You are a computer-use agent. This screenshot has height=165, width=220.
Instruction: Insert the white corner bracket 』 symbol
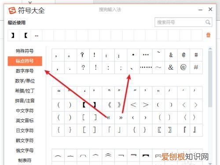coord(196,130)
